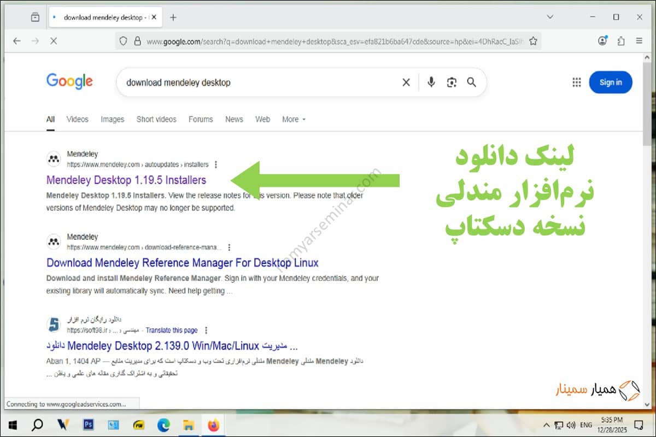This screenshot has height=437, width=656.
Task: Click the Firefox forward arrow
Action: [x=35, y=41]
